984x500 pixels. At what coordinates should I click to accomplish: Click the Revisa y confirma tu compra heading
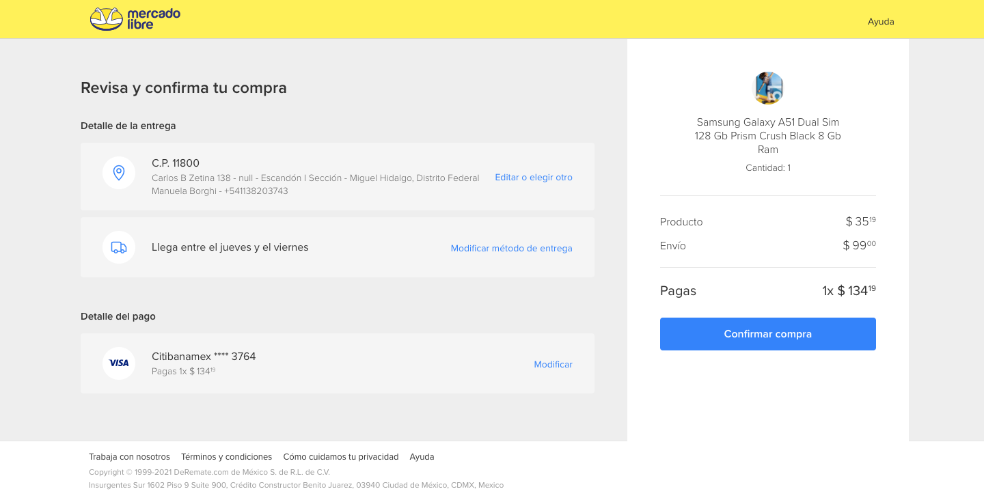pos(184,87)
